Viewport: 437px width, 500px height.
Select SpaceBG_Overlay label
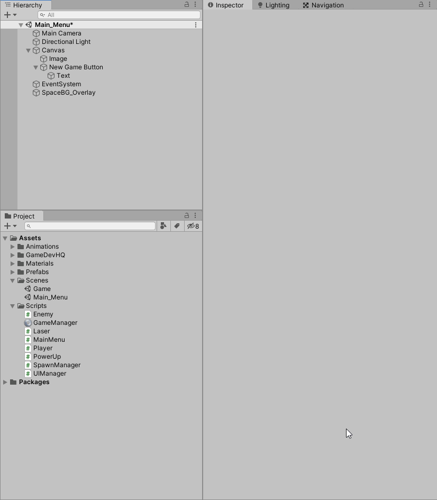tap(69, 93)
